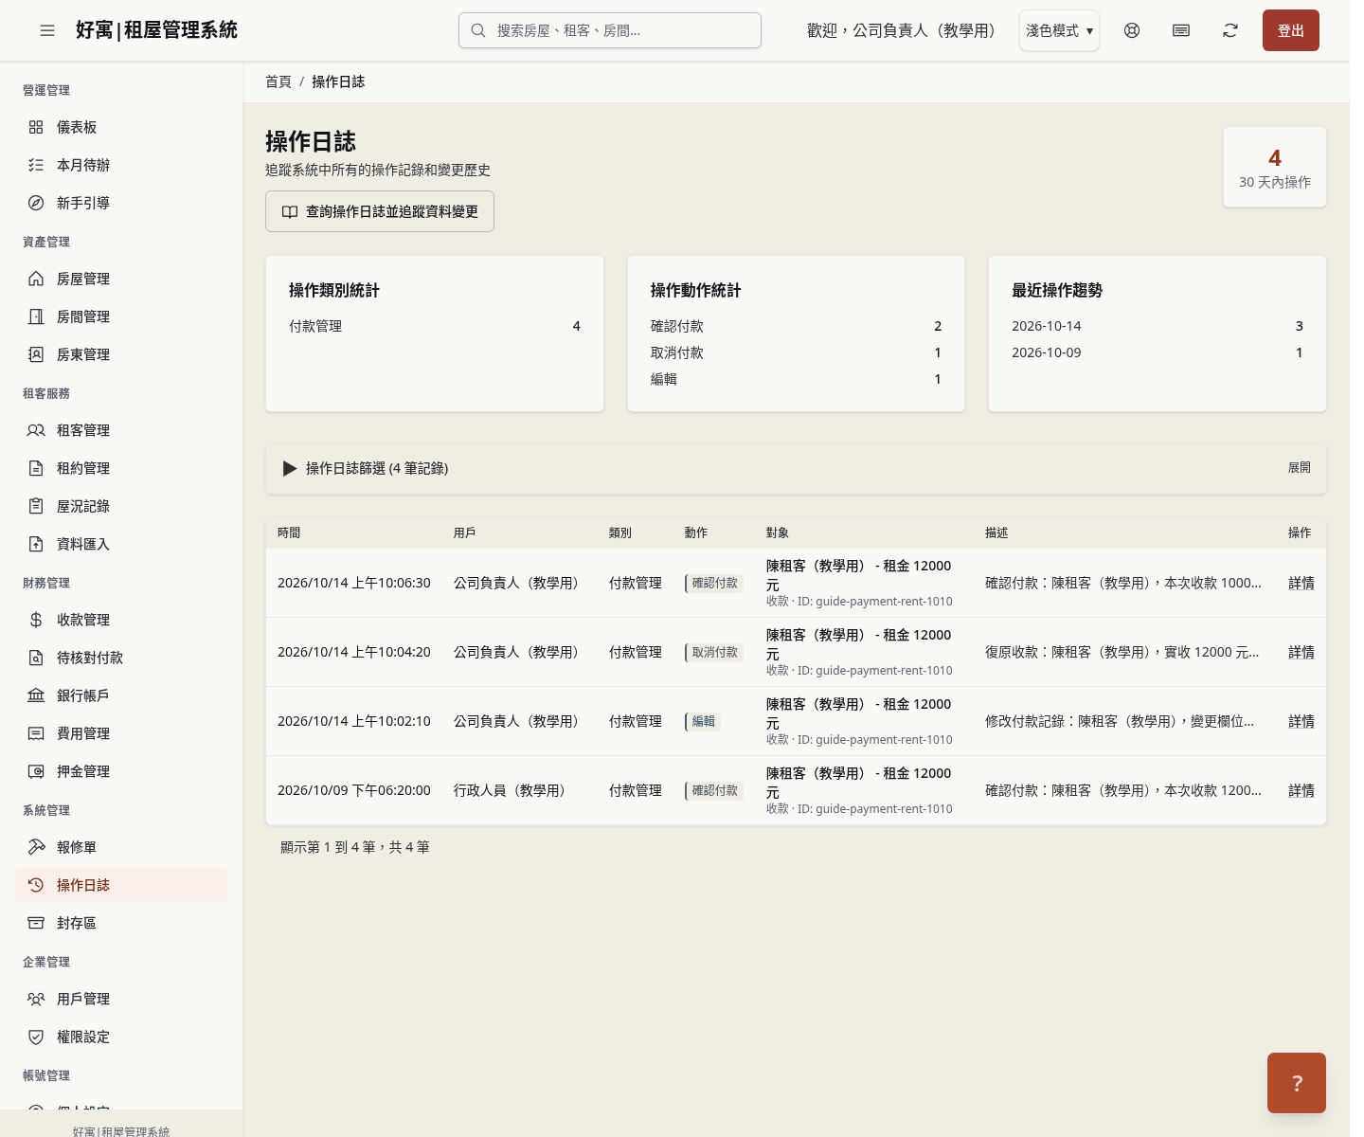This screenshot has height=1137, width=1364.
Task: Go to 待核對付款 in sidebar
Action: point(121,658)
